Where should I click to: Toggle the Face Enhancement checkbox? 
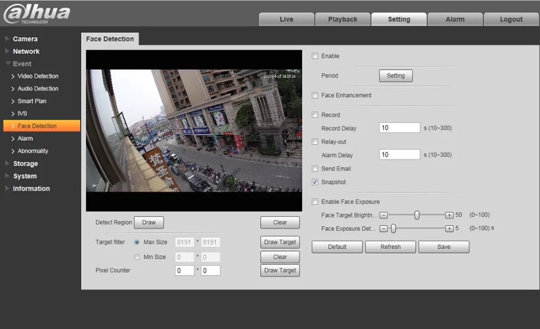[315, 95]
